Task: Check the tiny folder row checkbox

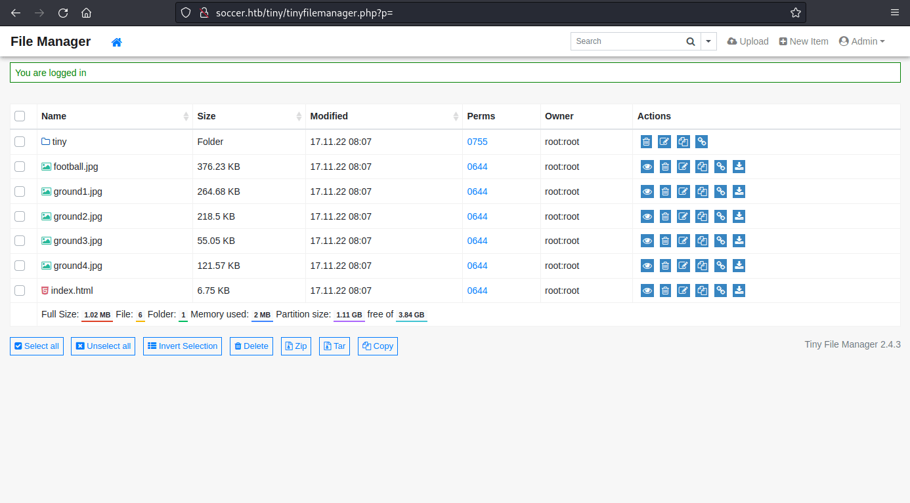Action: click(x=20, y=142)
